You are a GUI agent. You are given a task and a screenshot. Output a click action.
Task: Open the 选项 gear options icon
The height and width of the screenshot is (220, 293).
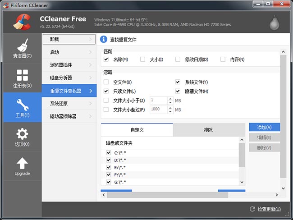click(22, 134)
